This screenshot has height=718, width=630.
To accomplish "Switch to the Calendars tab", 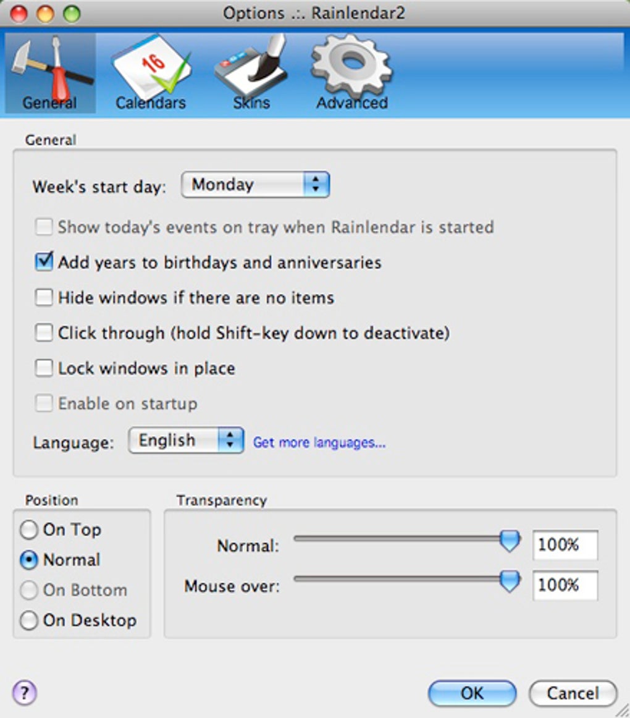I will [x=151, y=74].
